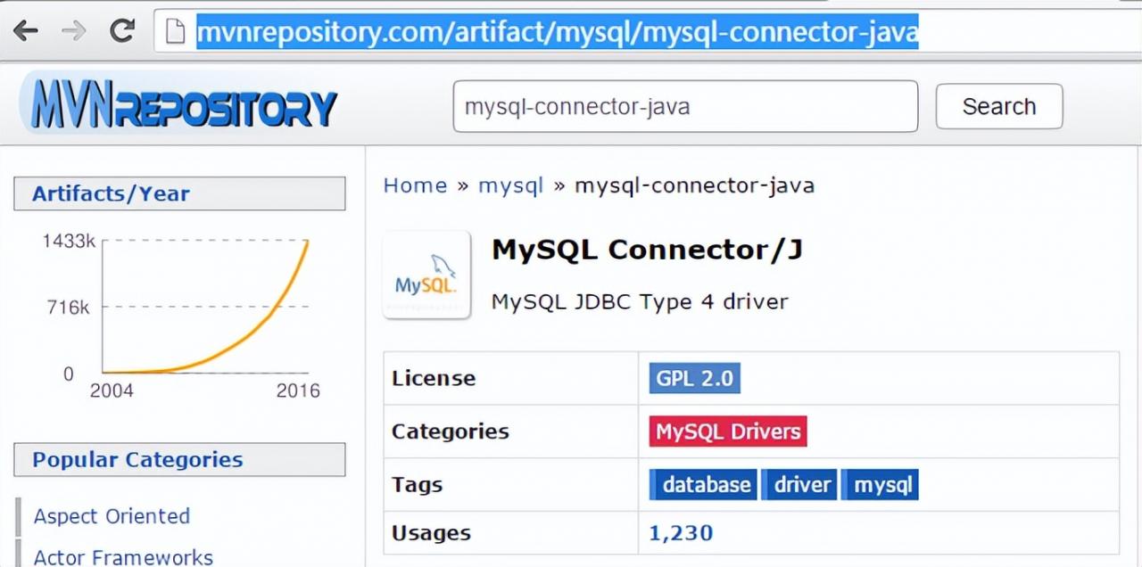Reload the page with the refresh icon
Screen dimensions: 1142x567
[122, 32]
